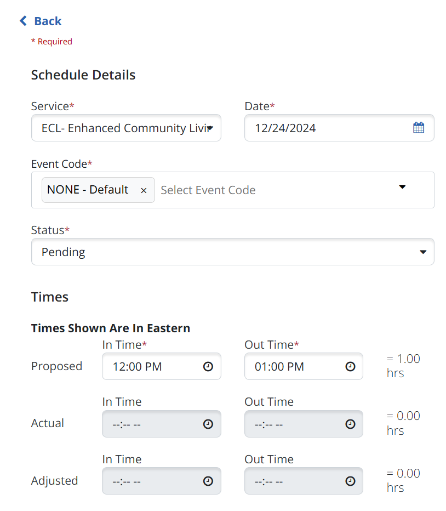
Task: Click the Date field showing 12/24/2024
Action: 329,128
